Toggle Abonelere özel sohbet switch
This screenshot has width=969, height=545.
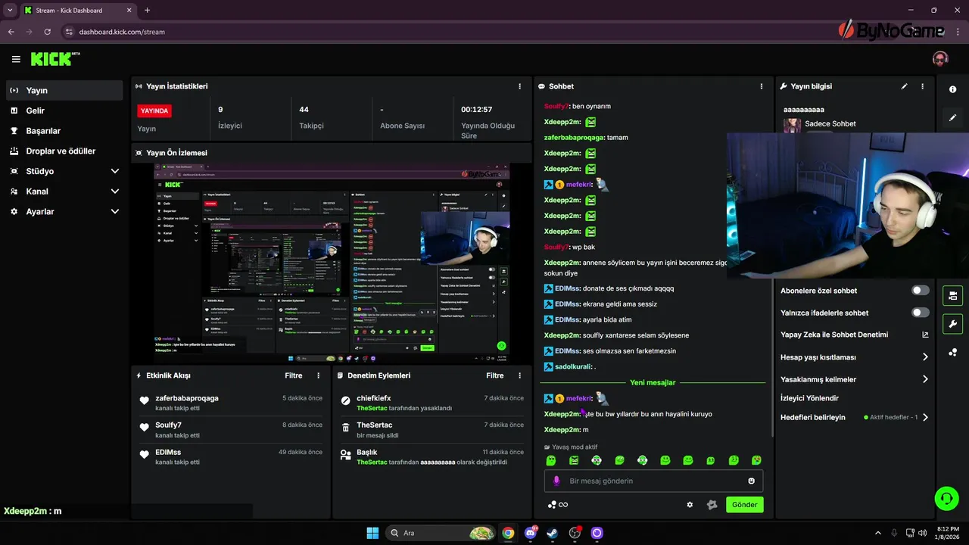coord(921,291)
